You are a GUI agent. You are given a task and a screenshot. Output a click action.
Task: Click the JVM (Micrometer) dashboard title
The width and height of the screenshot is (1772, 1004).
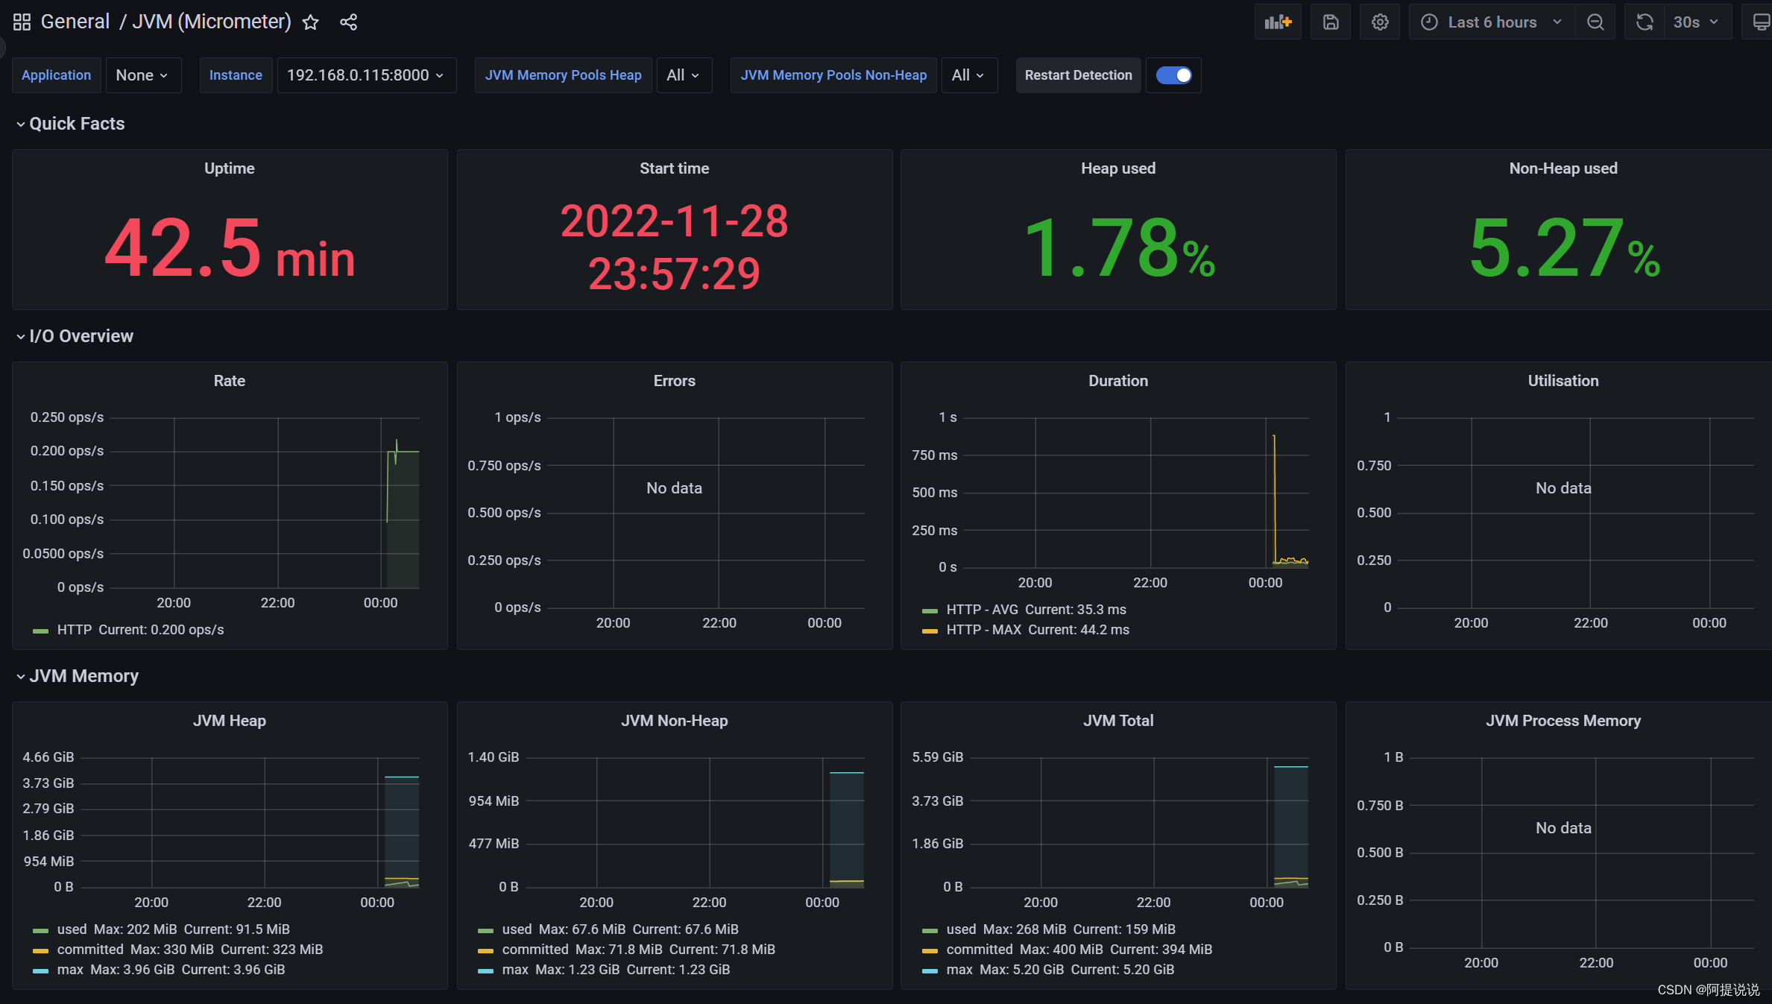point(212,22)
